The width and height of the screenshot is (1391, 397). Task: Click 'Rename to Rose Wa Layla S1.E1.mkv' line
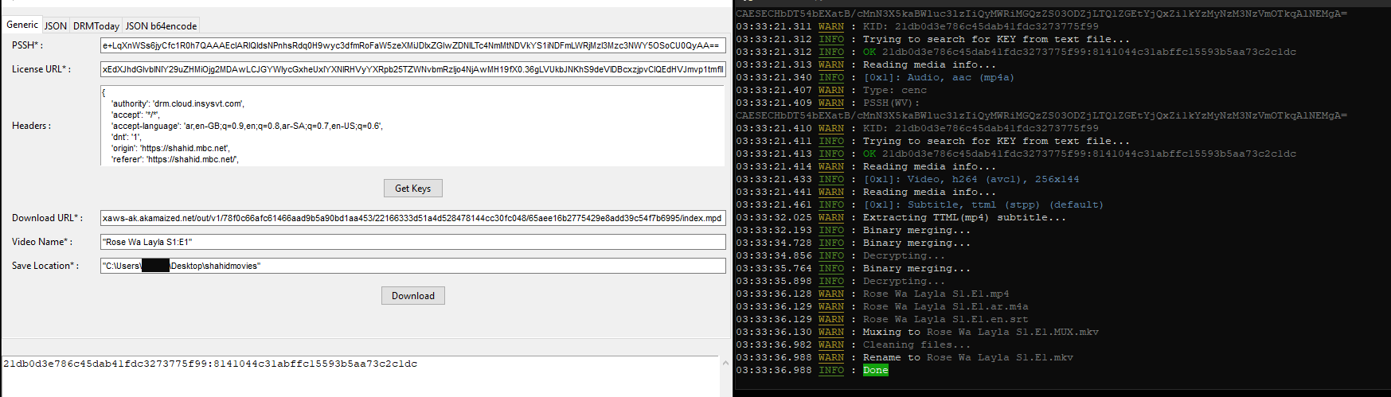tap(967, 357)
